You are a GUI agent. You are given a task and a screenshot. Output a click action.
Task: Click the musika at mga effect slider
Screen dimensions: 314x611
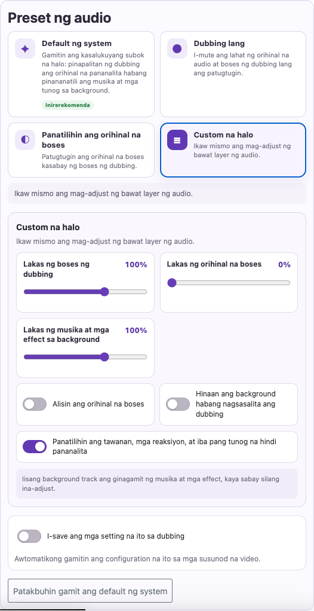coord(85,357)
